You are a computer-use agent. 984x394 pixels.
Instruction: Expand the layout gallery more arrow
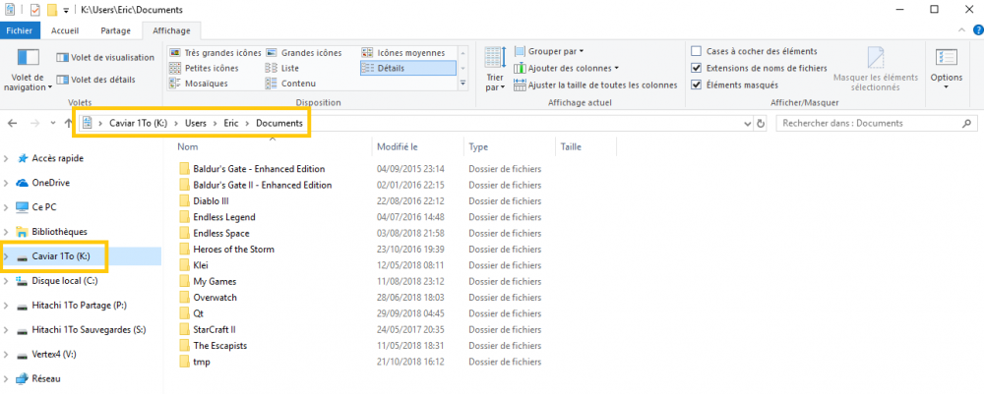463,83
